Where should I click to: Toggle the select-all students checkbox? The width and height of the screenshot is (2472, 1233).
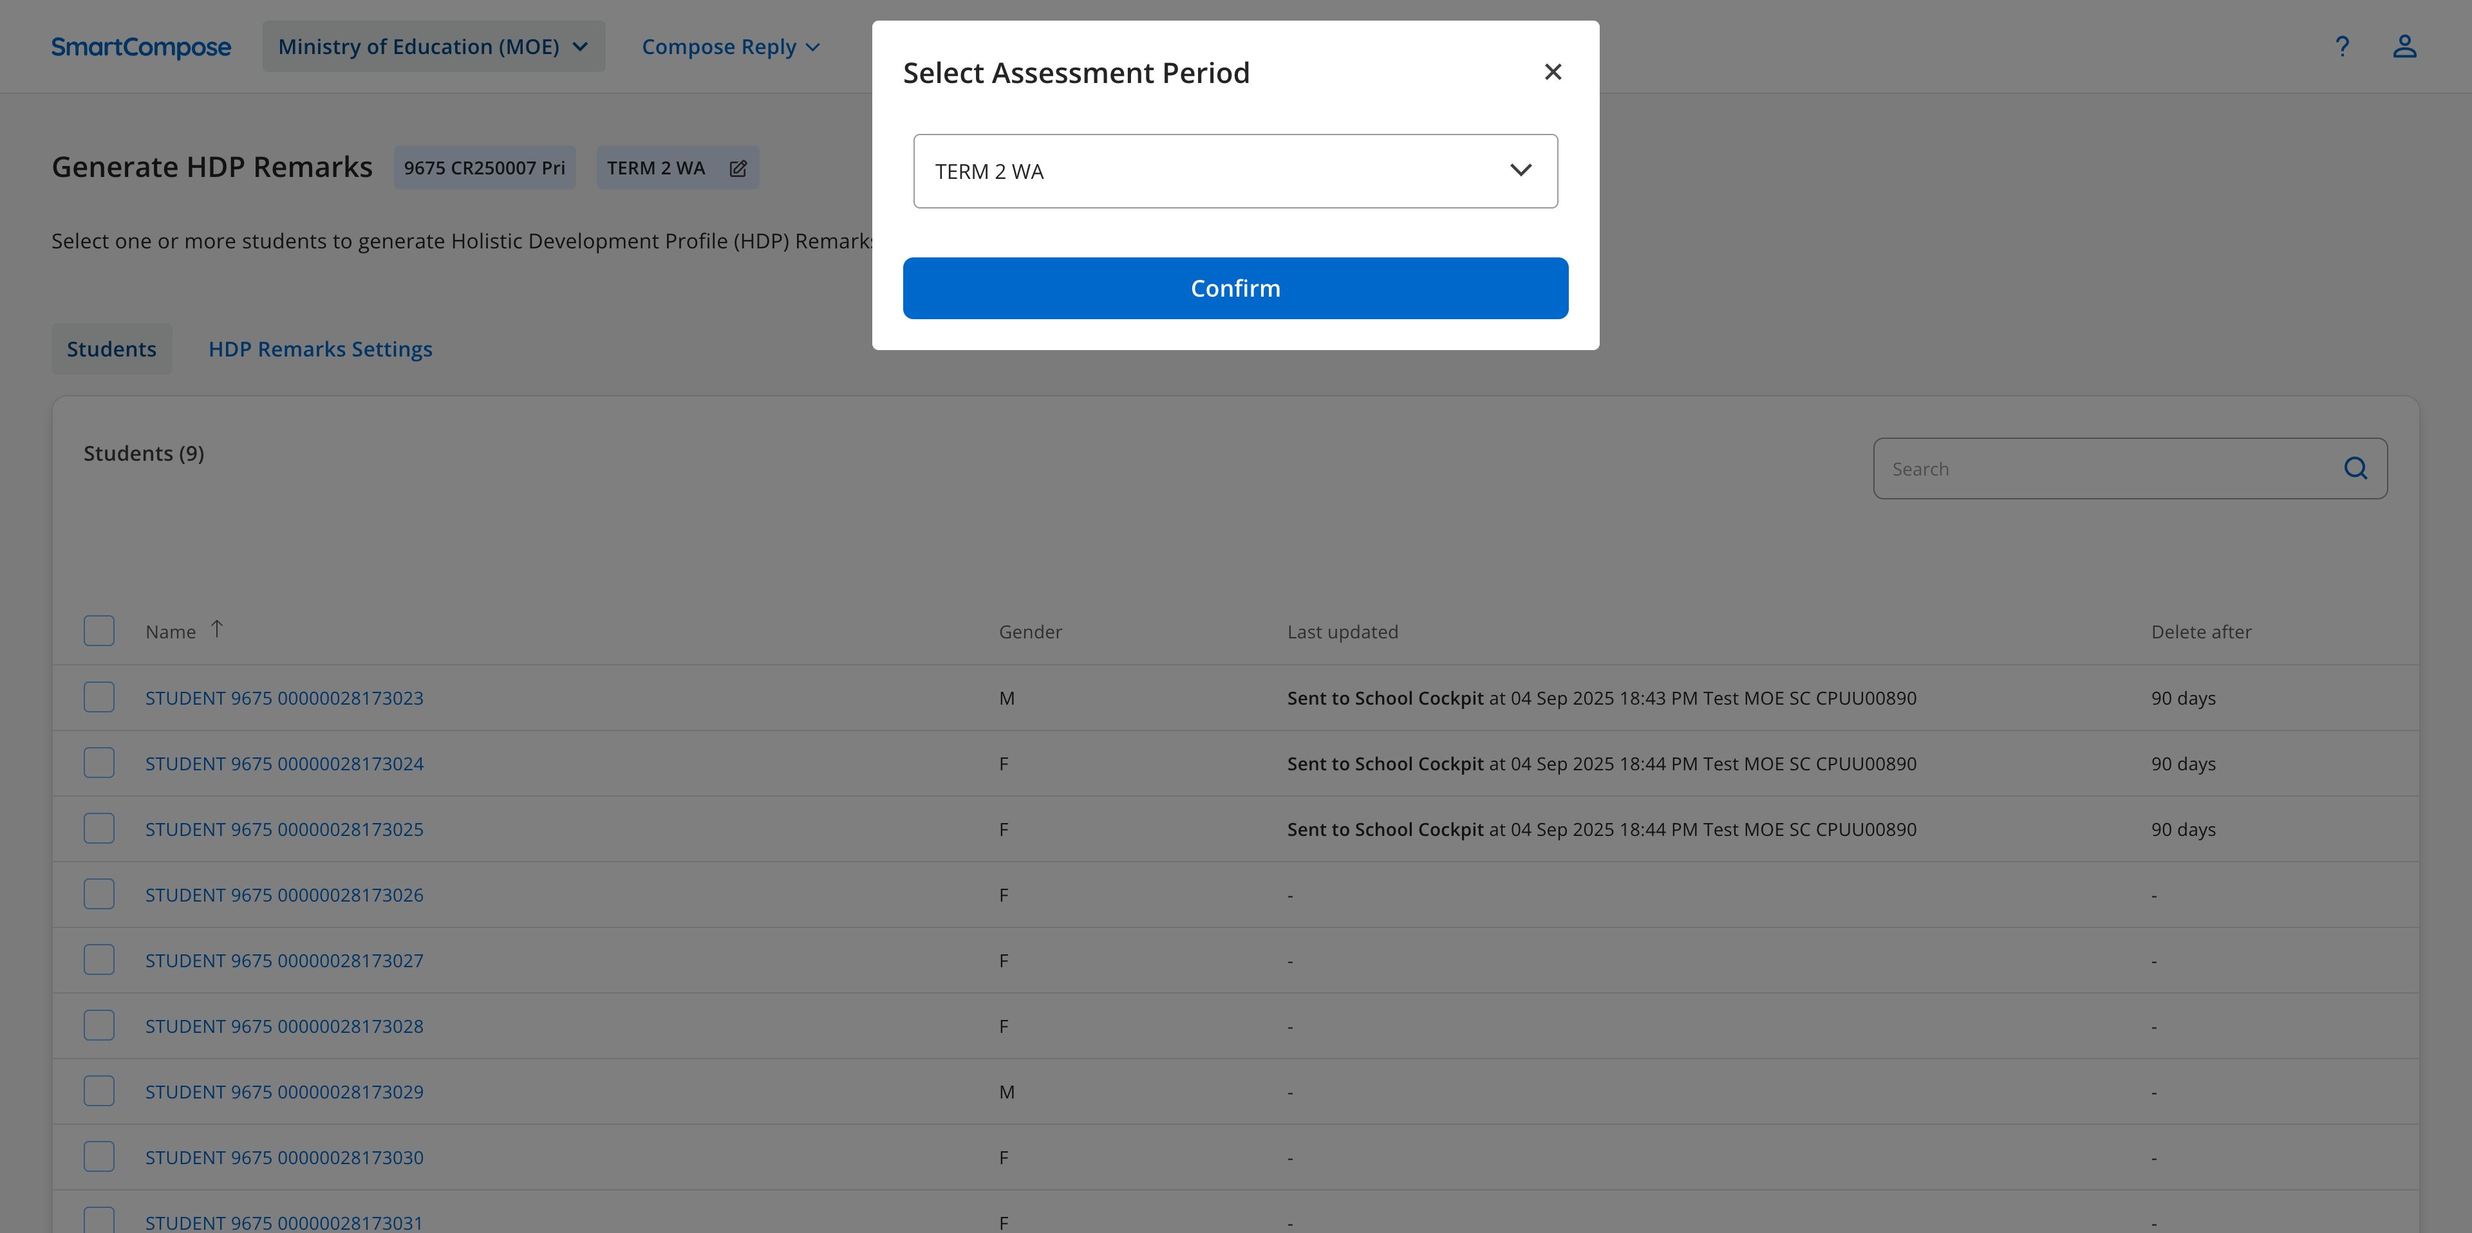[x=99, y=631]
